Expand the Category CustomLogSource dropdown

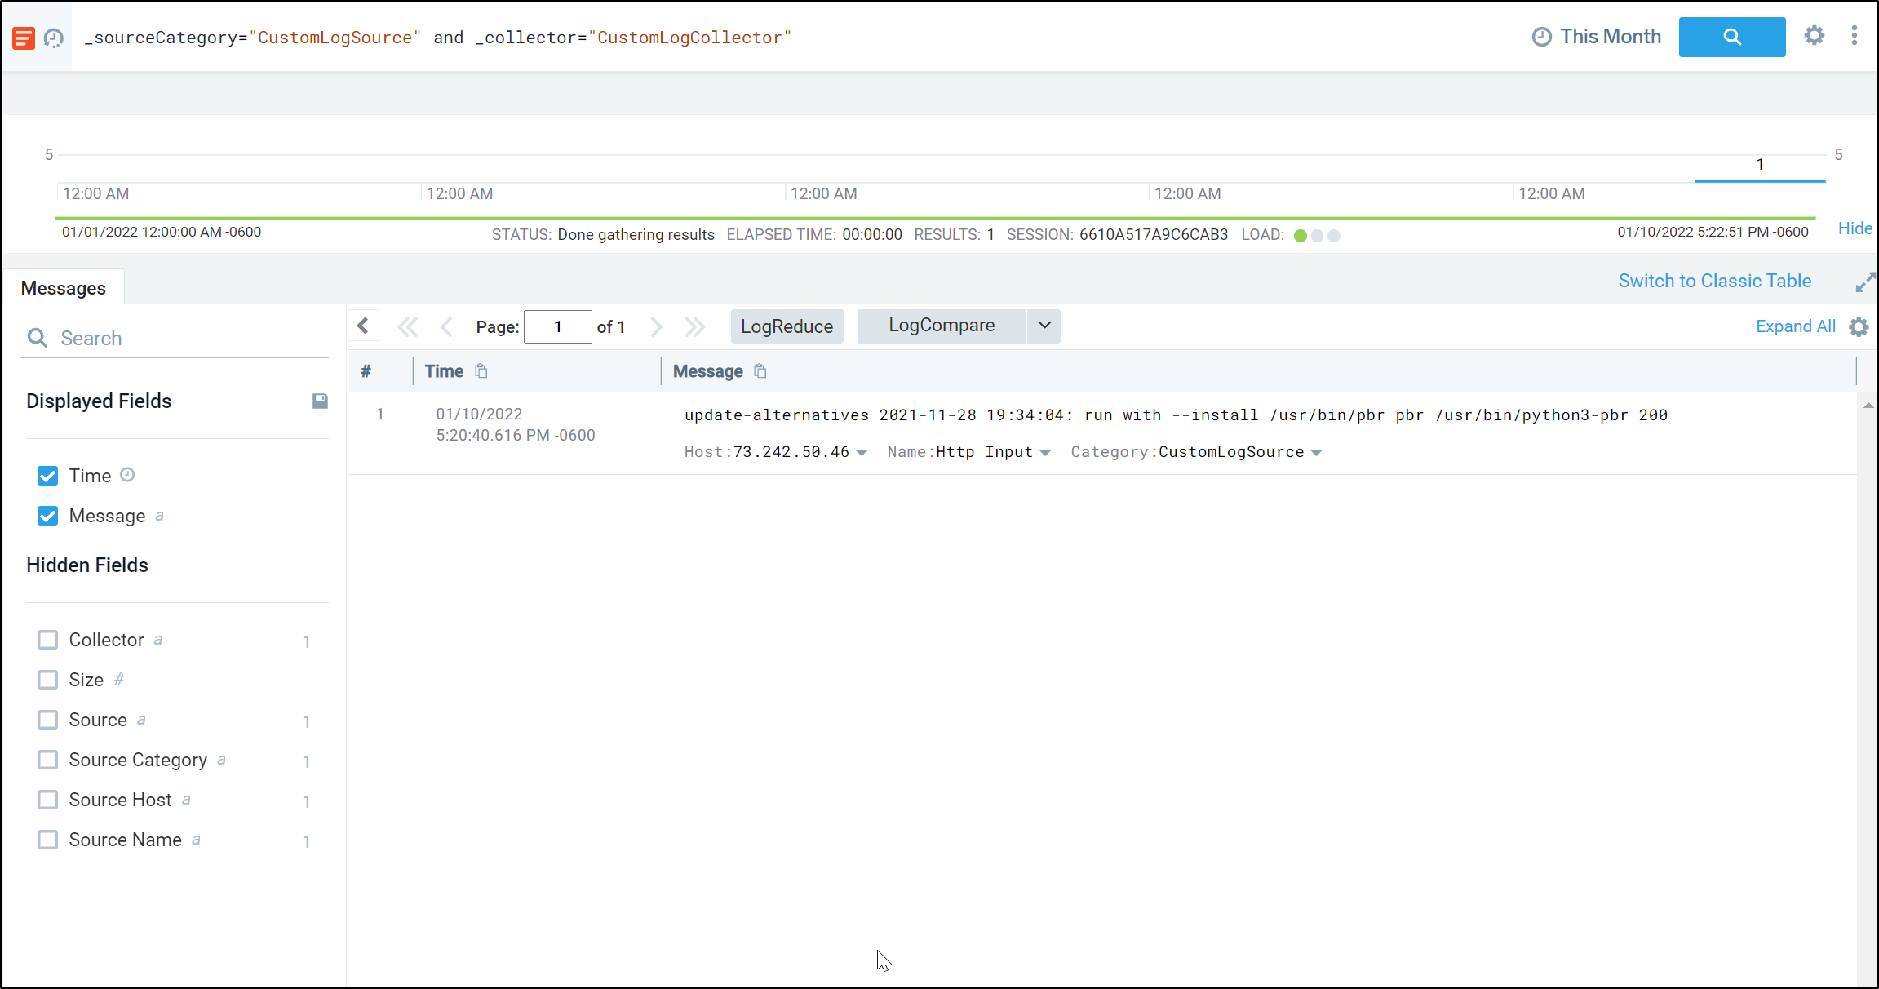coord(1316,451)
